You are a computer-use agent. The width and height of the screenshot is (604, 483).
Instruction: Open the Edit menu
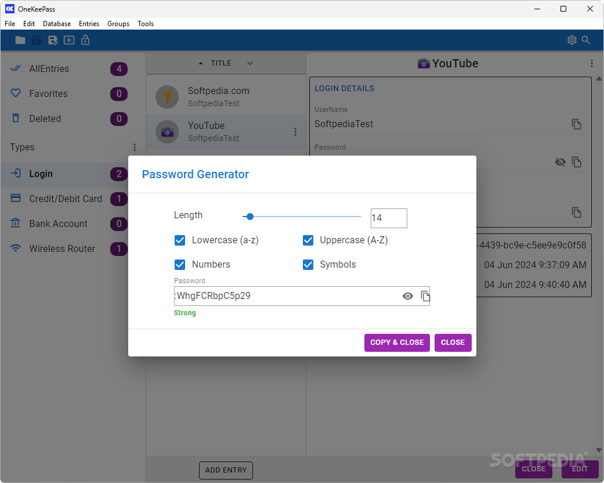click(29, 24)
